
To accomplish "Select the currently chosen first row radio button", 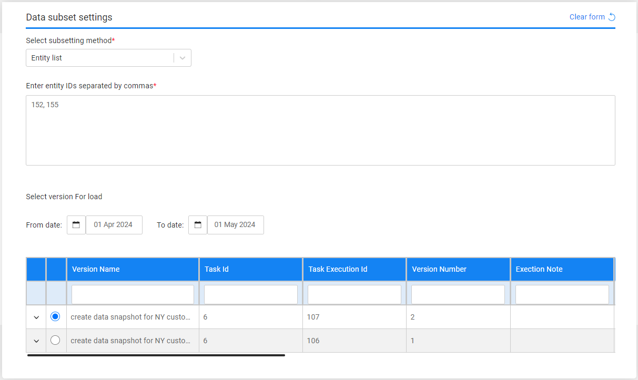I will [x=55, y=316].
